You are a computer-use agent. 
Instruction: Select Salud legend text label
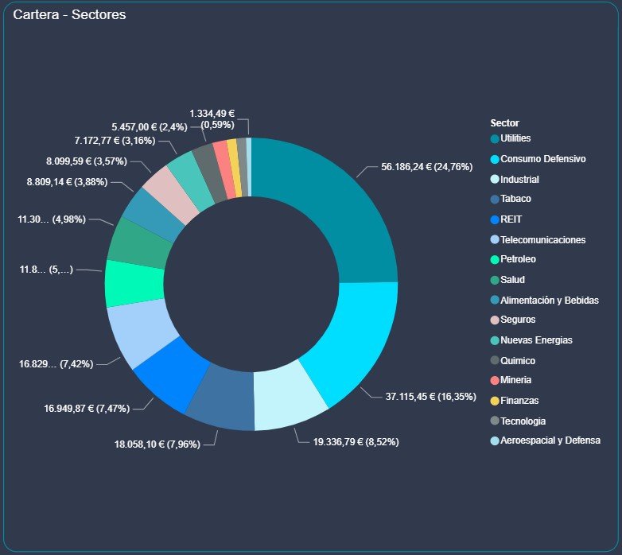pyautogui.click(x=513, y=280)
